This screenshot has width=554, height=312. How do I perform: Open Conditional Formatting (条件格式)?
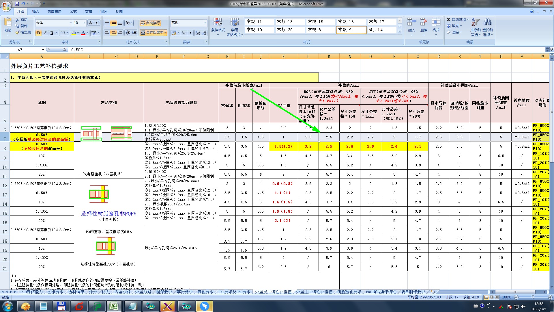click(218, 25)
